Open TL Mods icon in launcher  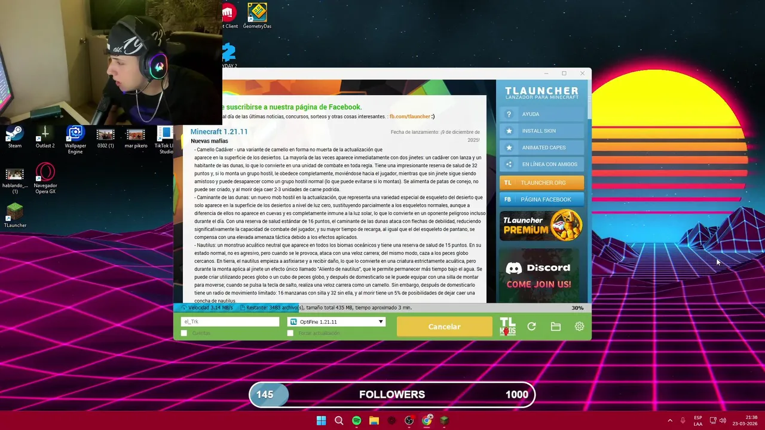click(x=507, y=327)
